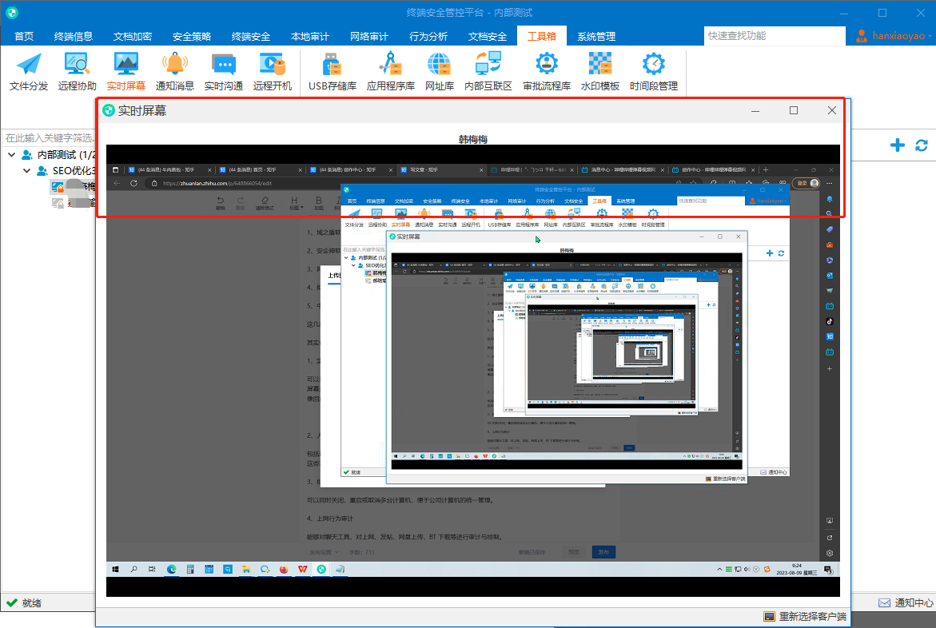Viewport: 936px width, 628px height.
Task: Open 通知中心 notification center
Action: click(906, 603)
